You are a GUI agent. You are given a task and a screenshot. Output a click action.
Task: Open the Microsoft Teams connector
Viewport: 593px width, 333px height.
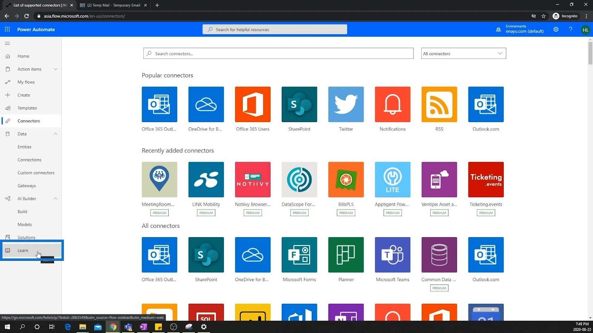[392, 255]
